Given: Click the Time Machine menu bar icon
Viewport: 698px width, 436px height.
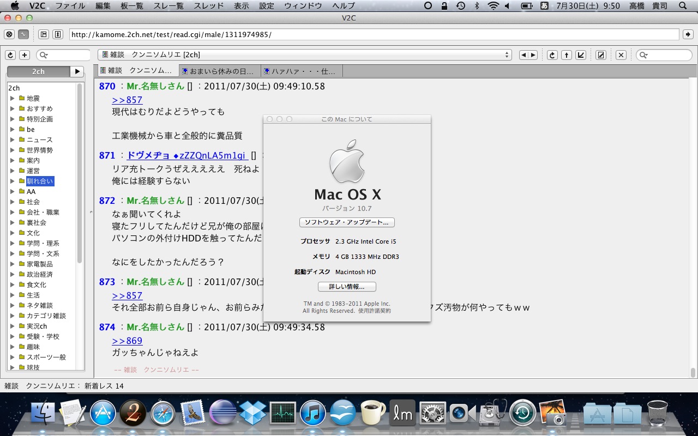Looking at the screenshot, I should (x=461, y=6).
